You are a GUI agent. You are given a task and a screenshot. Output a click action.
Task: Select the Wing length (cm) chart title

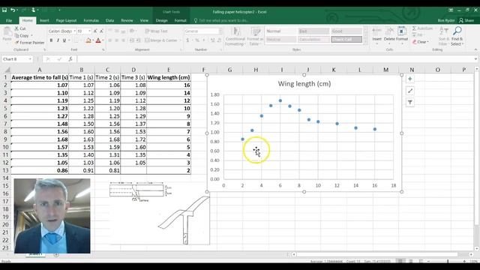(x=304, y=83)
